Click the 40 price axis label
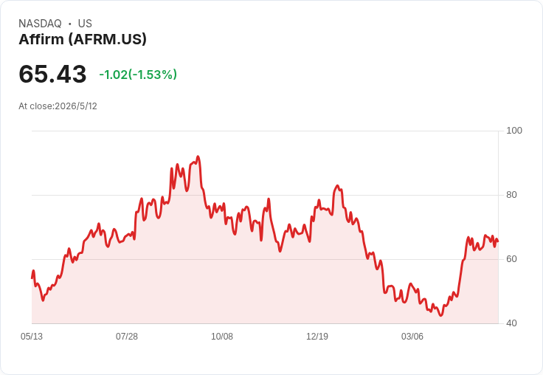543x375 pixels. coord(511,323)
